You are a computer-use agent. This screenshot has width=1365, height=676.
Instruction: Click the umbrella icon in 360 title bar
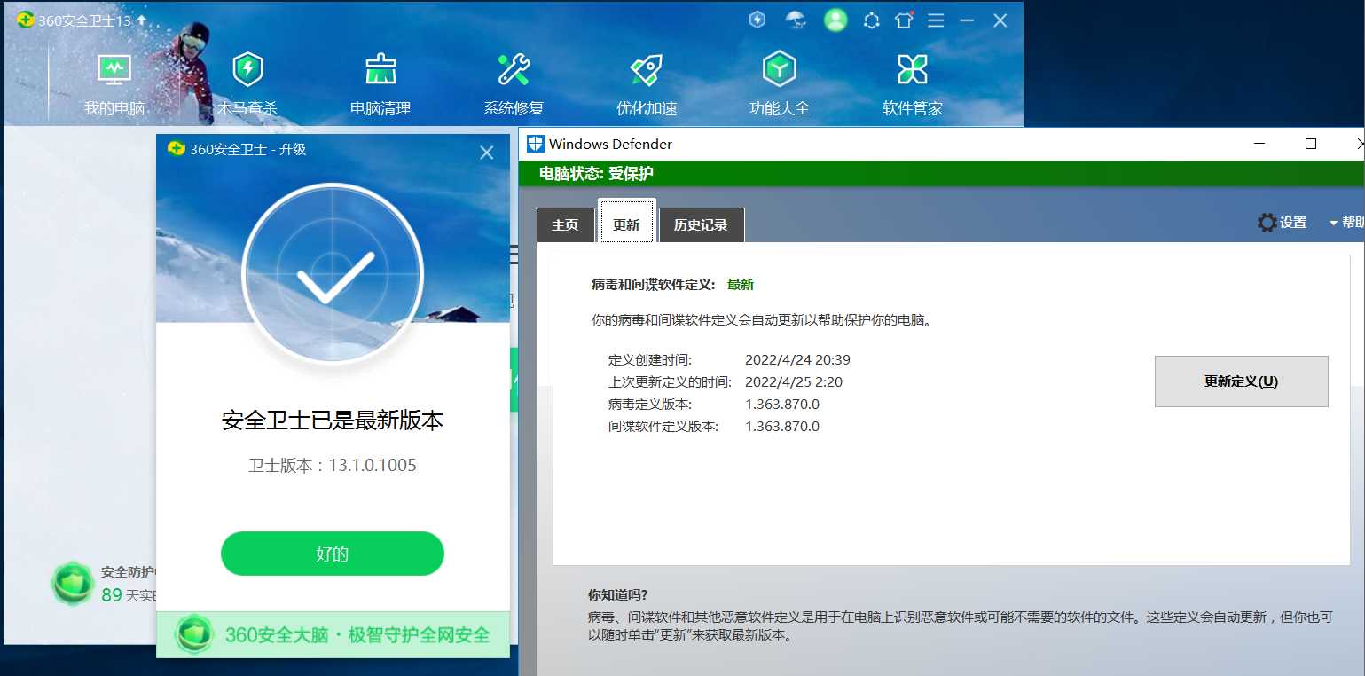[796, 20]
